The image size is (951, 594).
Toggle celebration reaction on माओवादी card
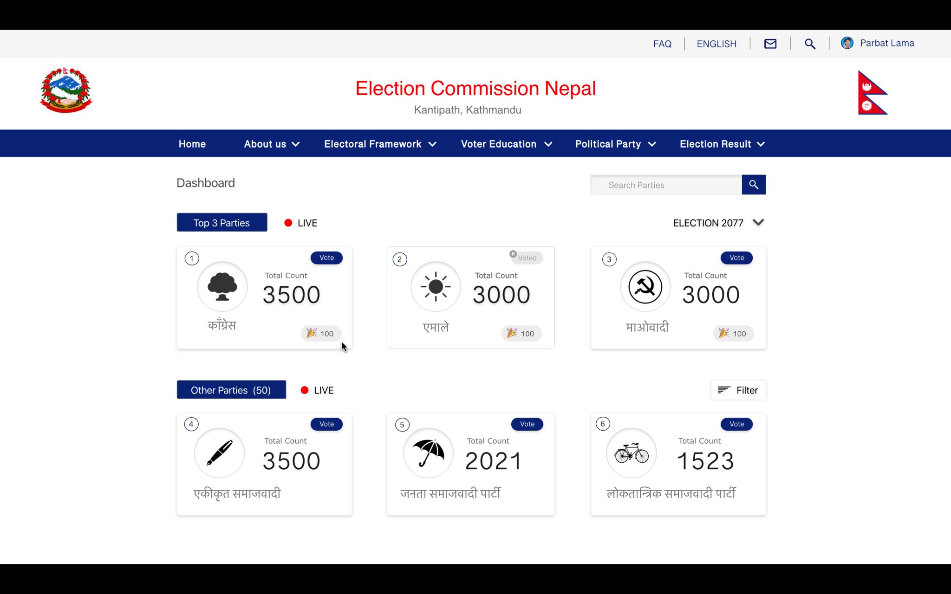[734, 333]
